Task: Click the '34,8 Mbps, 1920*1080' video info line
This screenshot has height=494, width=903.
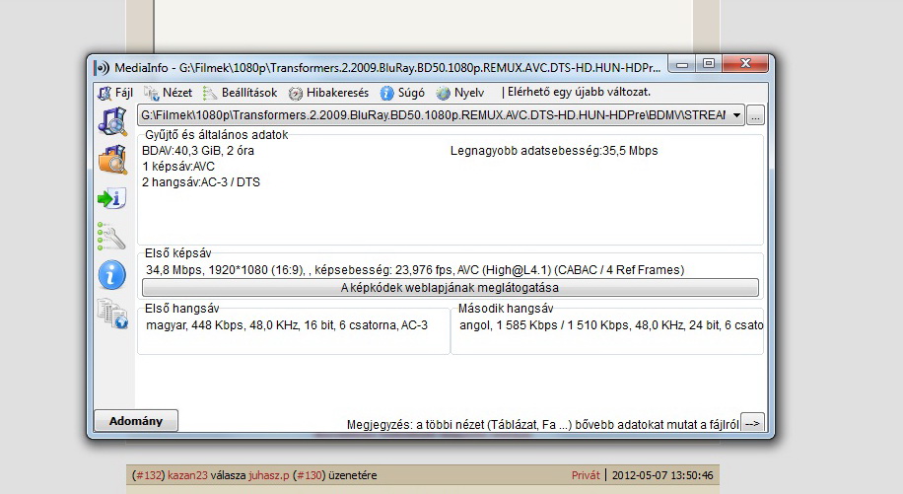Action: pos(415,269)
